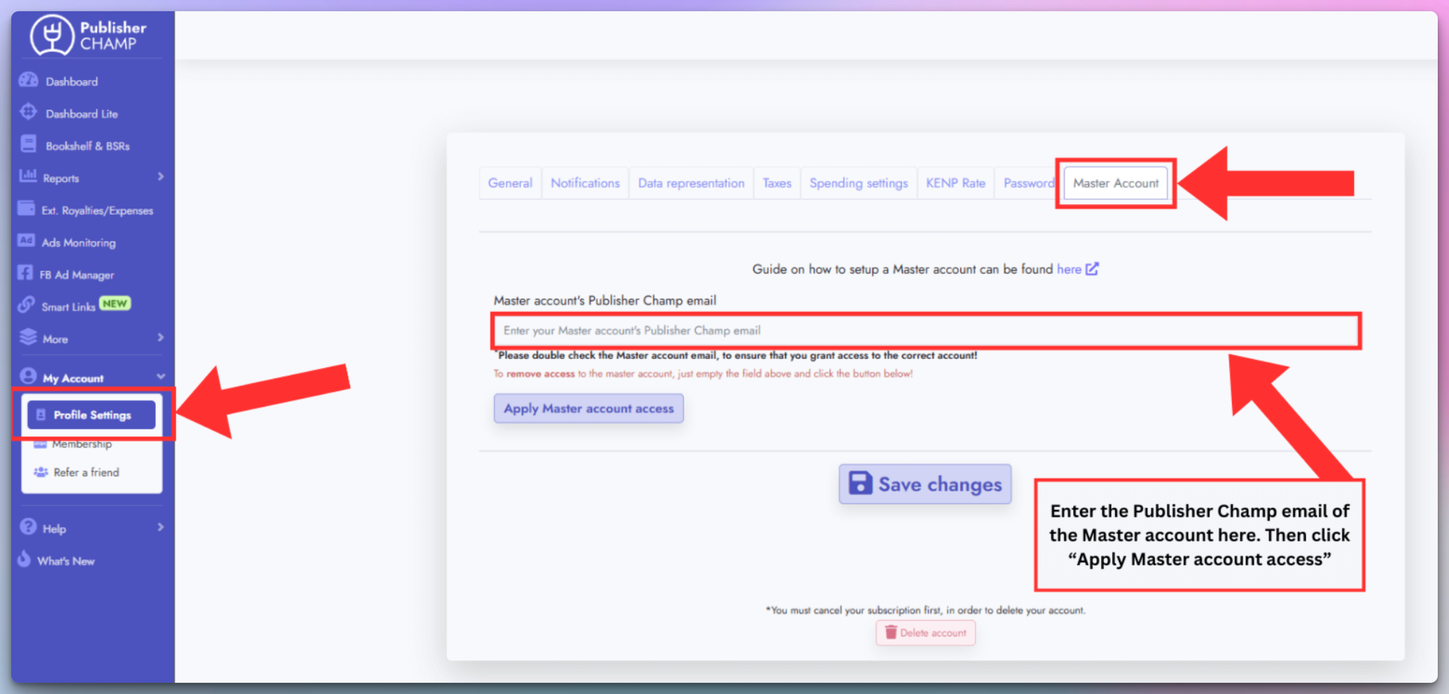Image resolution: width=1449 pixels, height=694 pixels.
Task: Open Smart Links page
Action: point(68,307)
